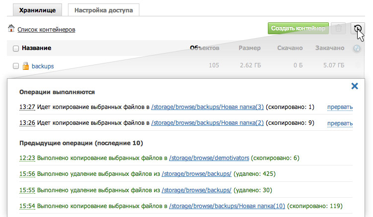The image size is (373, 217).
Task: Click the operations history clock icon
Action: [x=357, y=29]
